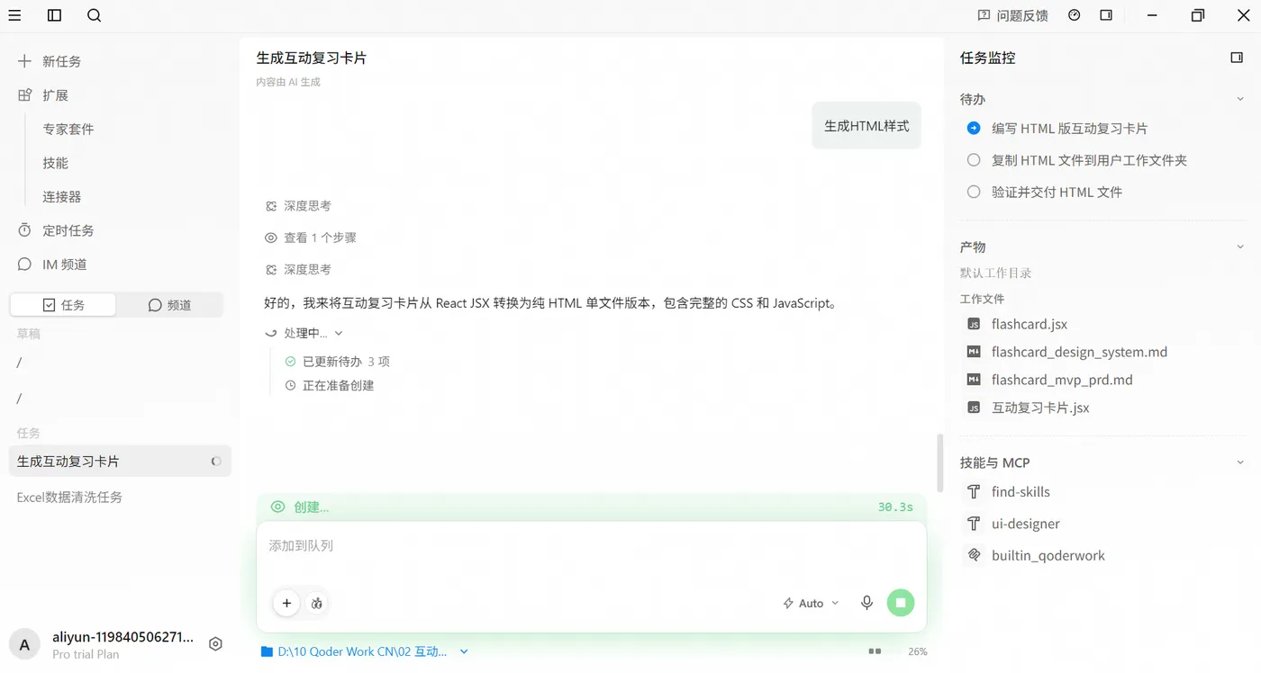Switch to the 频道 tab
The width and height of the screenshot is (1261, 673).
coord(169,305)
